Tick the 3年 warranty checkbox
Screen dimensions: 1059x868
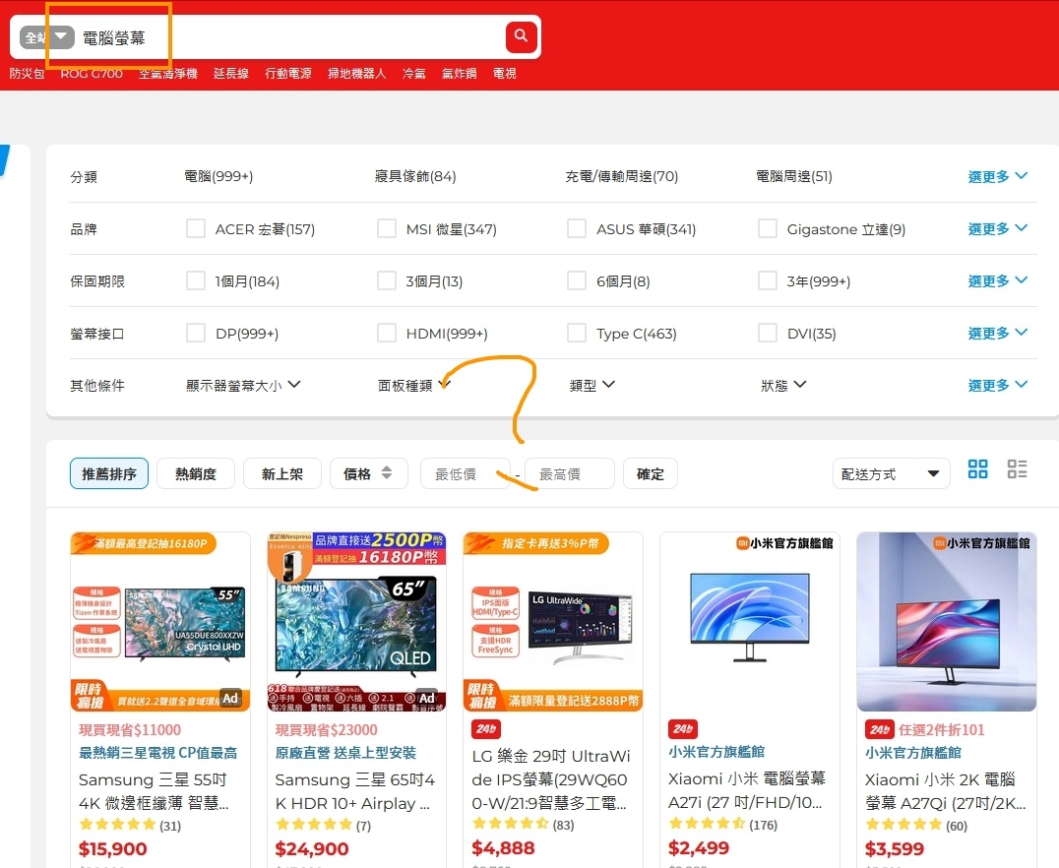pos(768,280)
